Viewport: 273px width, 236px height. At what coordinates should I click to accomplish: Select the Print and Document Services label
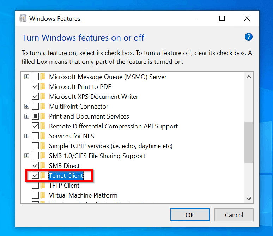click(89, 116)
